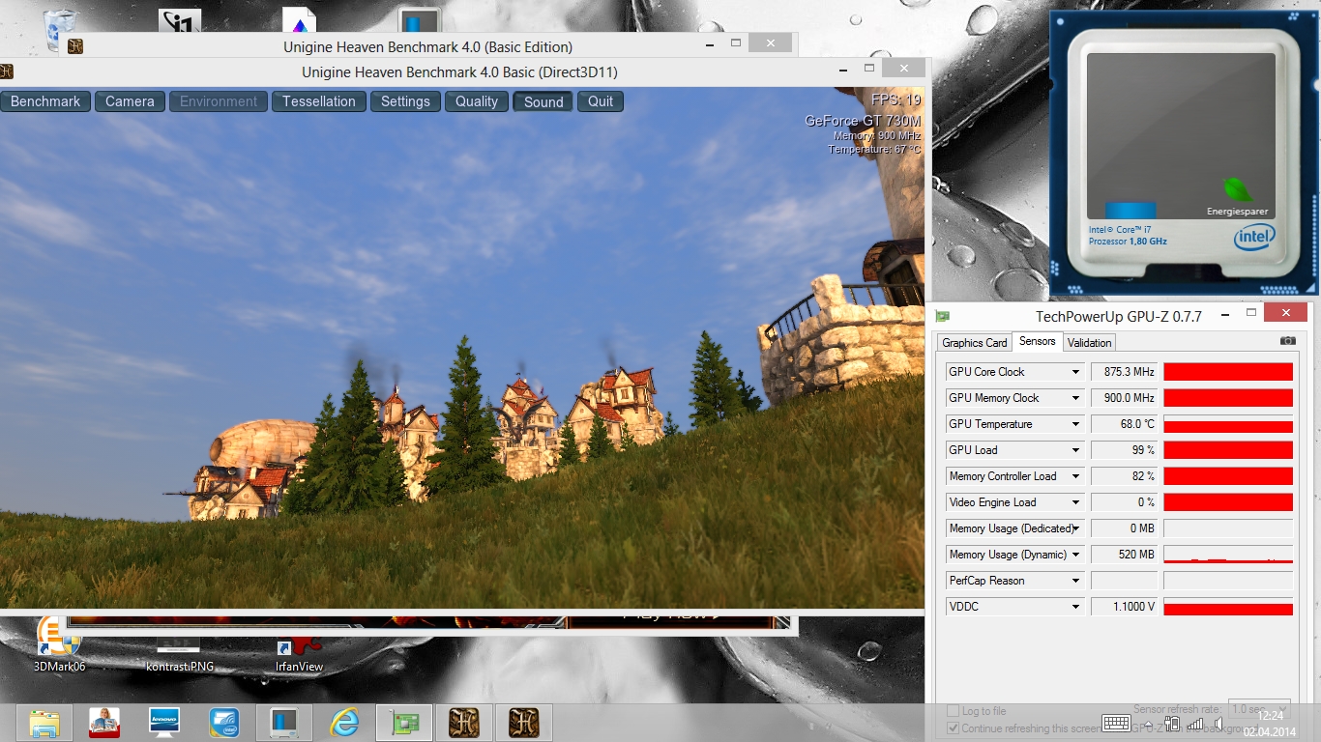Open File Explorer from the taskbar

point(44,723)
